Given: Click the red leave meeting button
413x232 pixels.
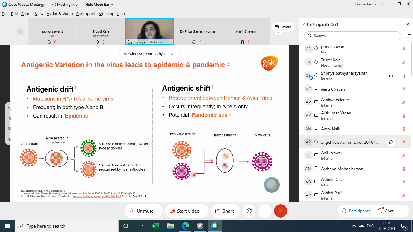Looking at the screenshot, I should coord(280,211).
